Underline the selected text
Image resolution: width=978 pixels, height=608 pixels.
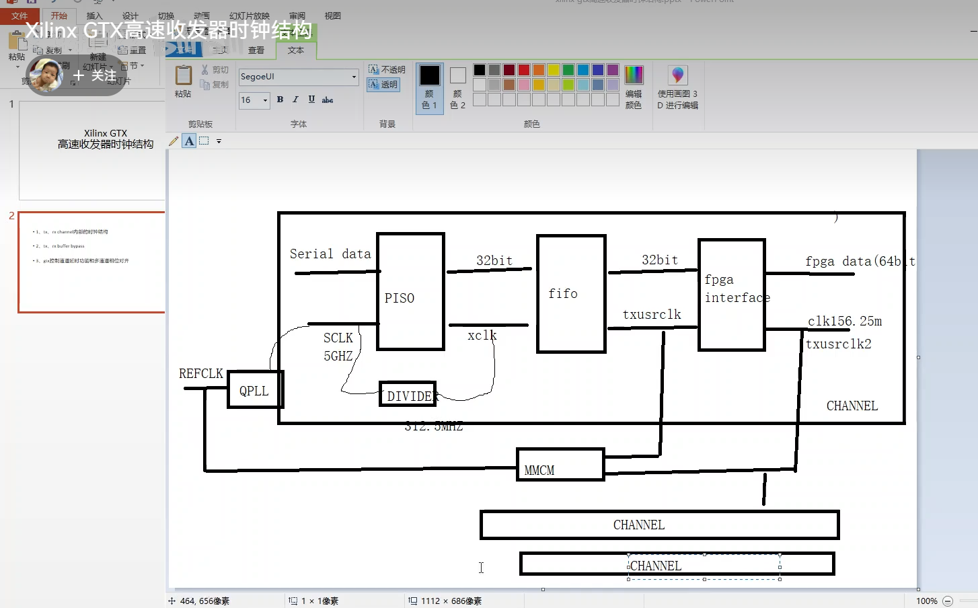(x=311, y=100)
